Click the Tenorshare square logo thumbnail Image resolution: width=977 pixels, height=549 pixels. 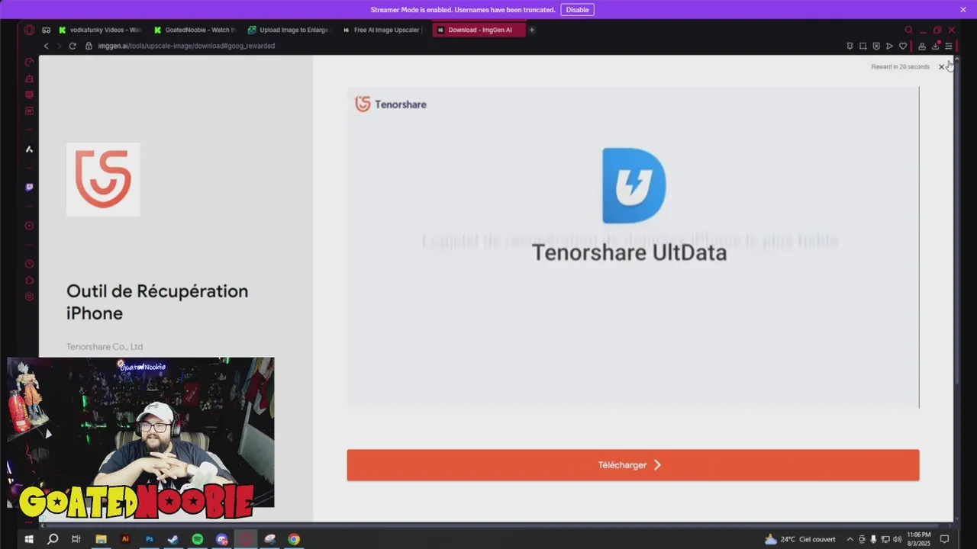click(x=103, y=179)
